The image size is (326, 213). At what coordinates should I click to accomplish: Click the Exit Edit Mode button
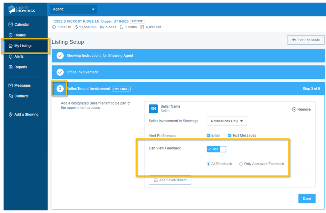[306, 40]
